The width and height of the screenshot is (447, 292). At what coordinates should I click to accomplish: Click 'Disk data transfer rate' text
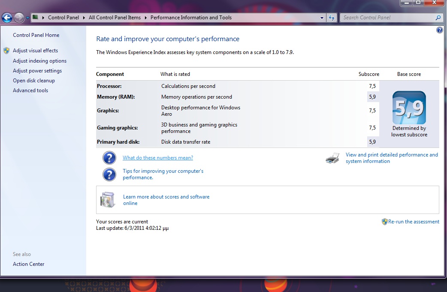(x=186, y=142)
